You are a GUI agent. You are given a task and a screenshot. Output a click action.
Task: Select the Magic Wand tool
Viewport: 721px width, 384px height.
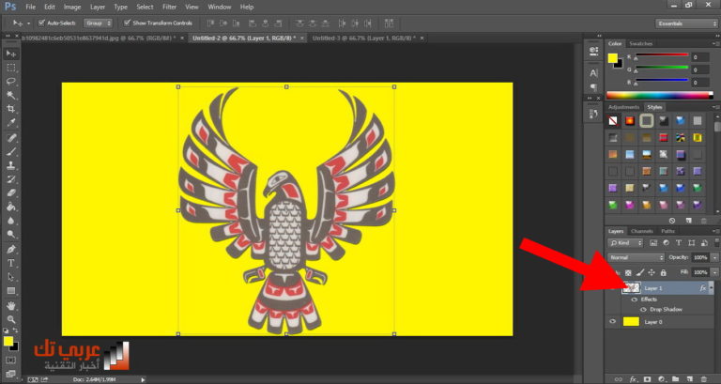point(11,95)
